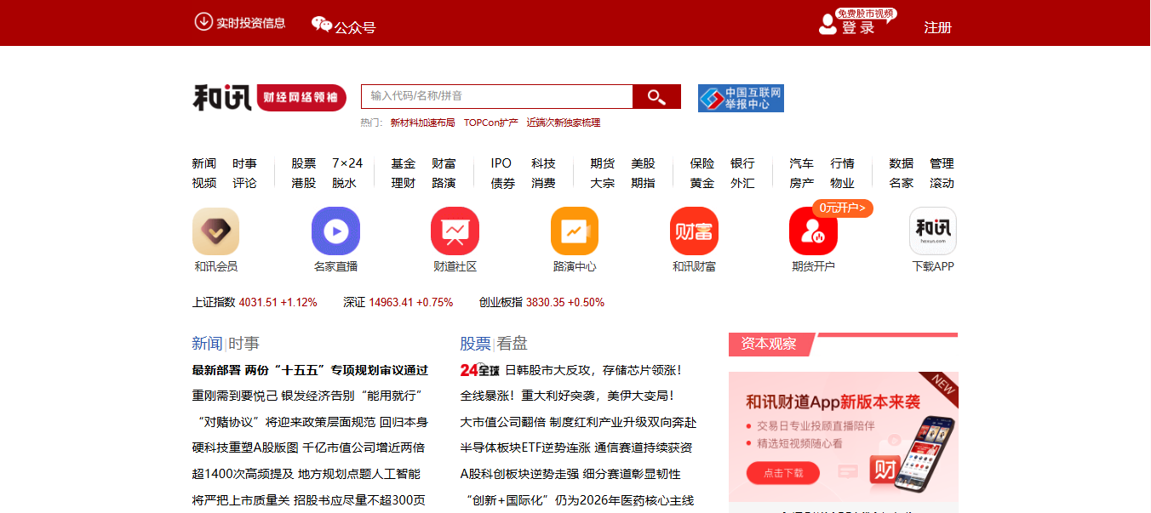This screenshot has height=513, width=1151.
Task: Open the 新闻 nav menu item
Action: 204,163
